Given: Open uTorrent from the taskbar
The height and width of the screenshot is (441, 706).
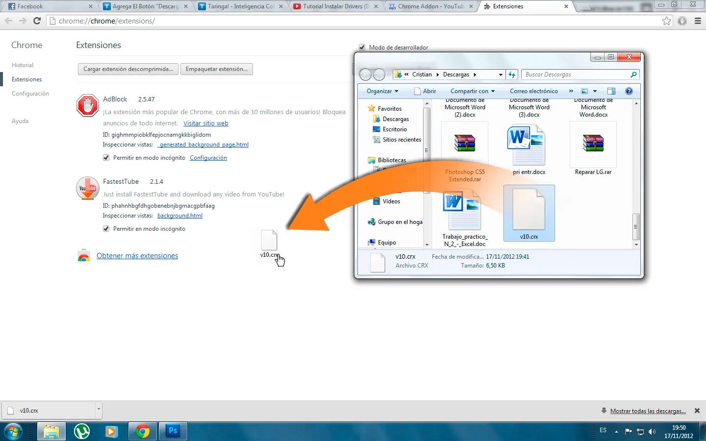Looking at the screenshot, I should pyautogui.click(x=82, y=432).
